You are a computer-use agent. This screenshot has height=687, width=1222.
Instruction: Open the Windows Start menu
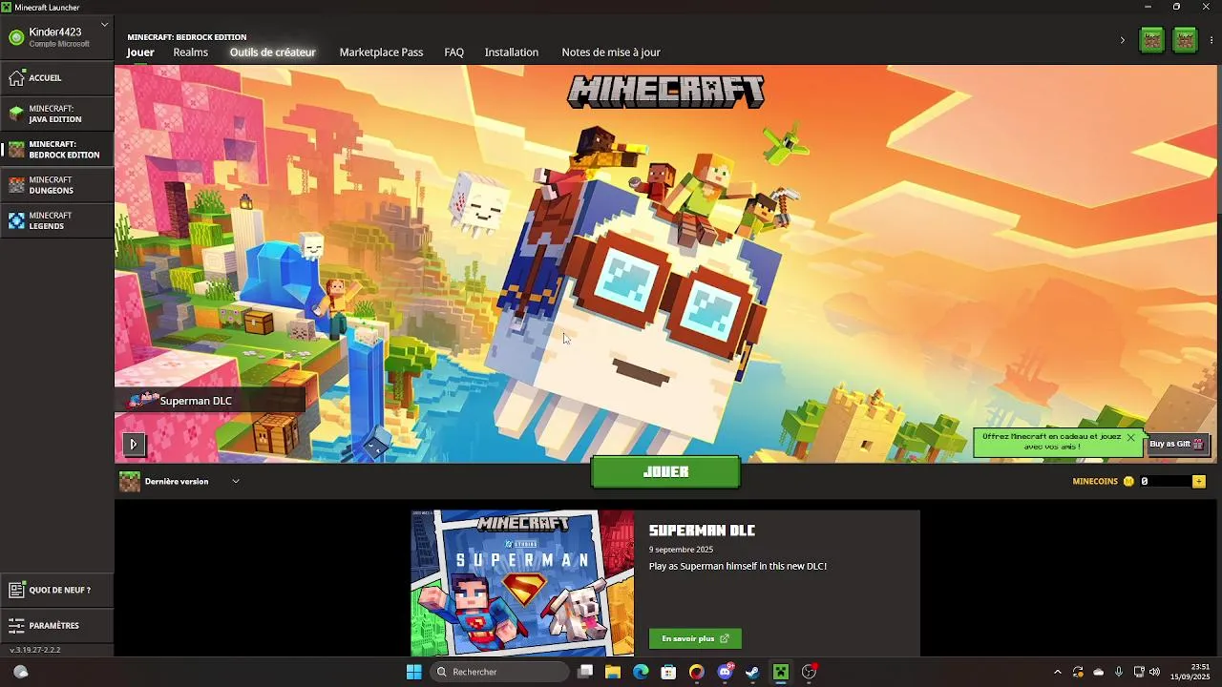pyautogui.click(x=414, y=672)
